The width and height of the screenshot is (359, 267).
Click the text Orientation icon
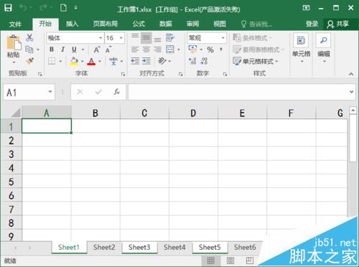click(162, 61)
